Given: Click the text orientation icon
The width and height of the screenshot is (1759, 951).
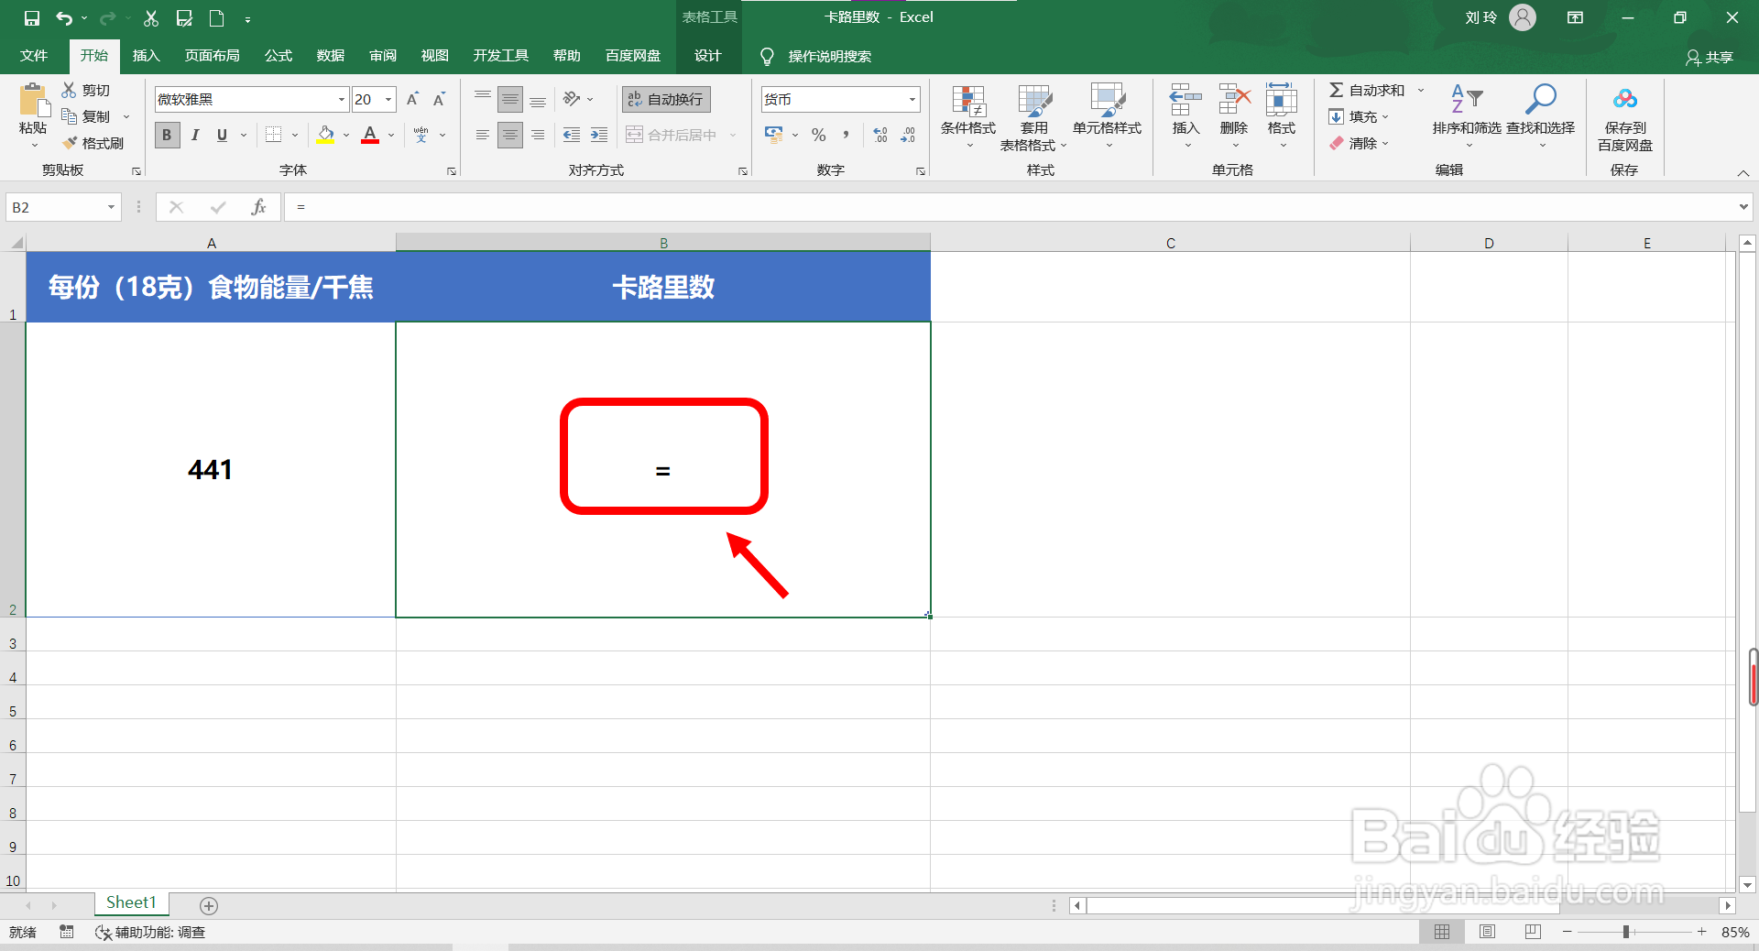Looking at the screenshot, I should click(x=572, y=99).
